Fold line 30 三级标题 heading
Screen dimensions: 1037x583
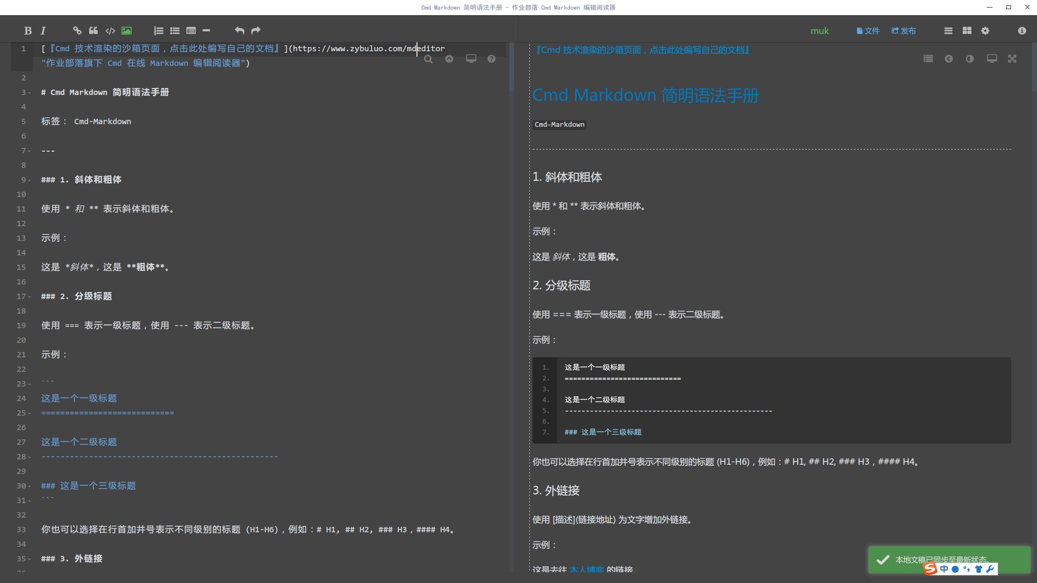click(30, 486)
